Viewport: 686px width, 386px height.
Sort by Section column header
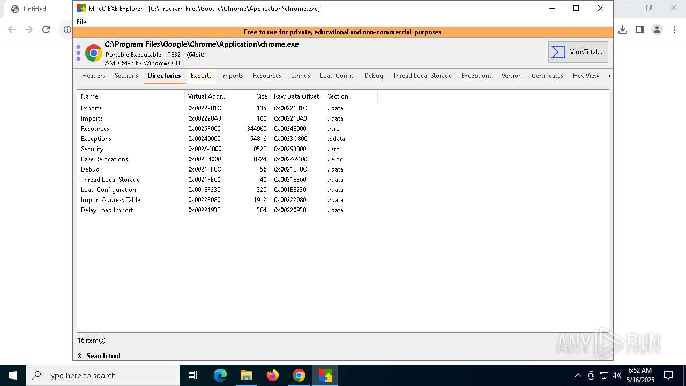(x=351, y=96)
